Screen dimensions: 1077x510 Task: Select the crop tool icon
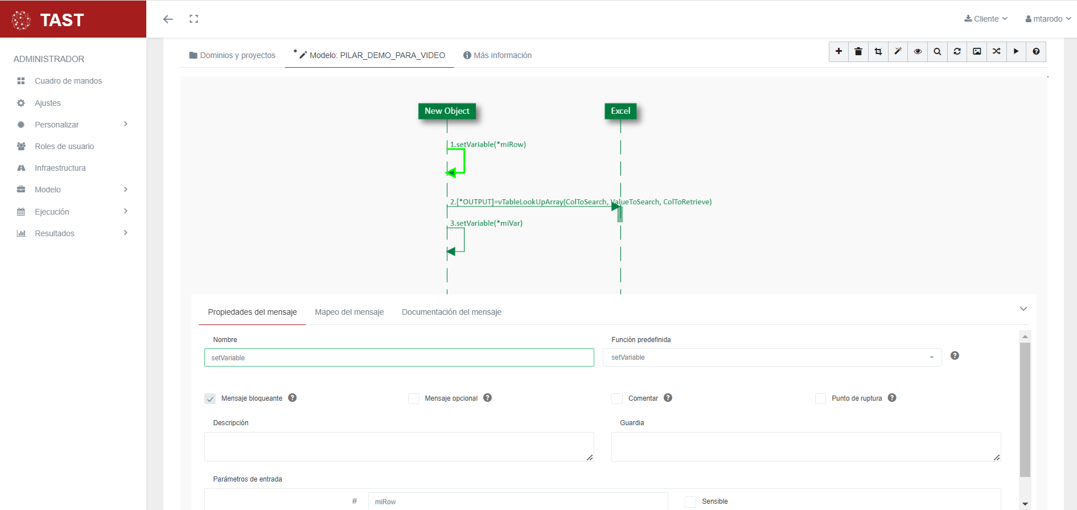[x=878, y=51]
